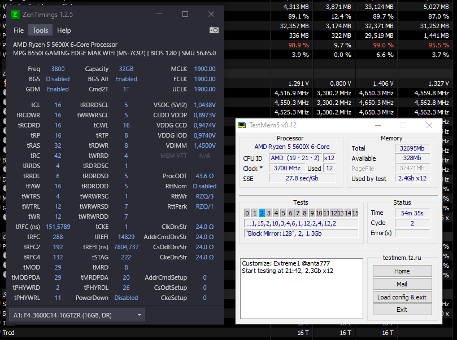Click the BGS Disabled value
The width and height of the screenshot is (457, 340).
click(x=58, y=79)
